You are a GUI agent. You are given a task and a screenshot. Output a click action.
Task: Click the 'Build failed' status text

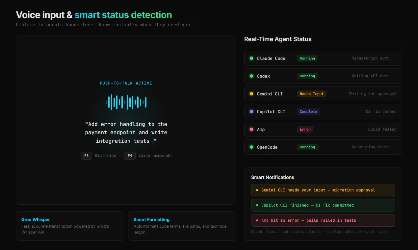click(x=382, y=129)
